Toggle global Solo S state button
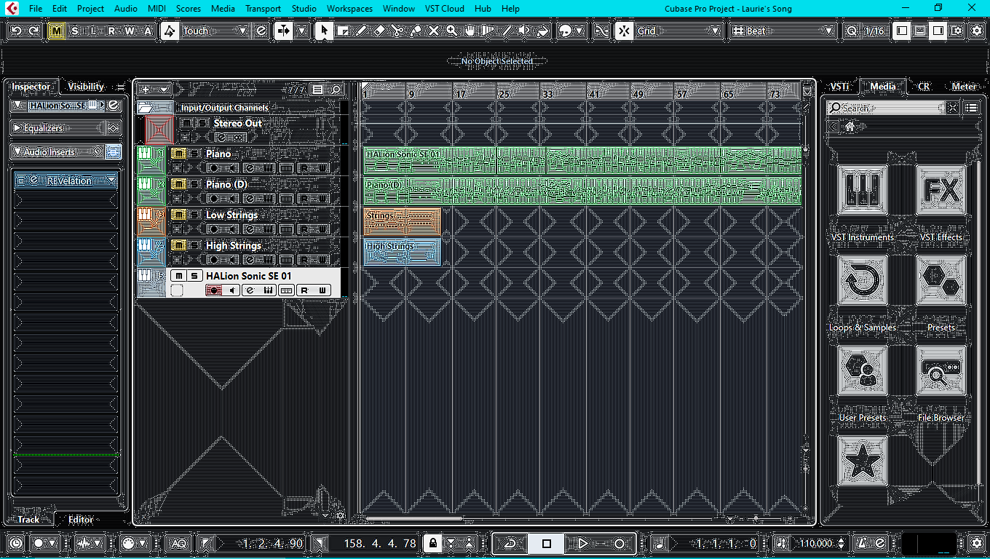This screenshot has height=559, width=990. point(74,31)
